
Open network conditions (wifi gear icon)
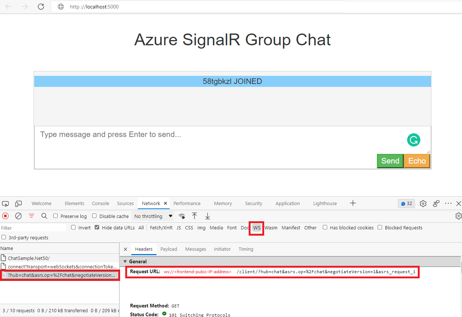(x=182, y=216)
